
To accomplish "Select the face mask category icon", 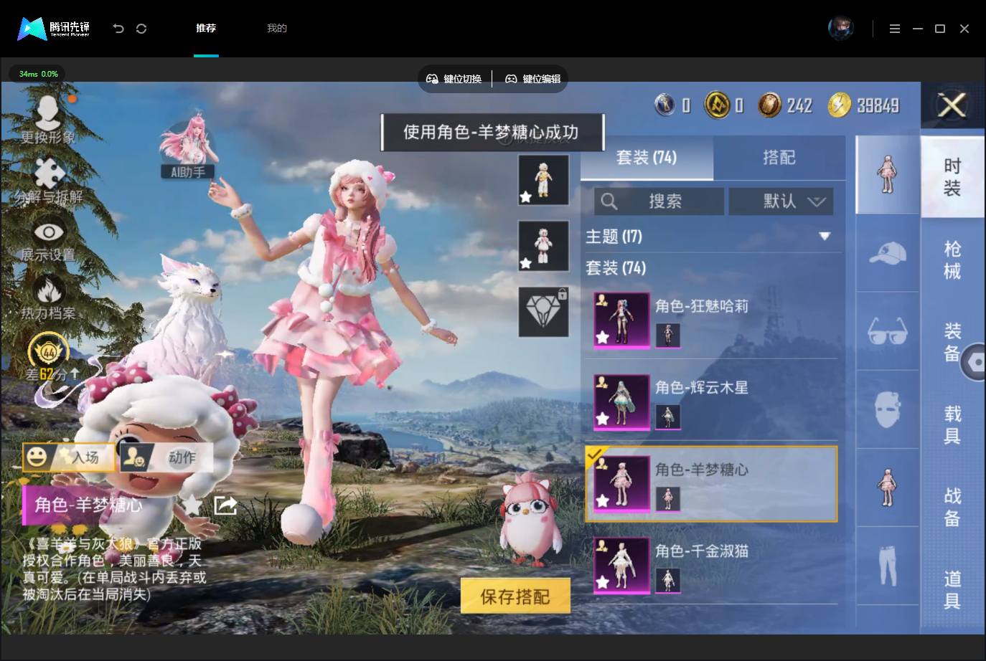I will tap(888, 409).
